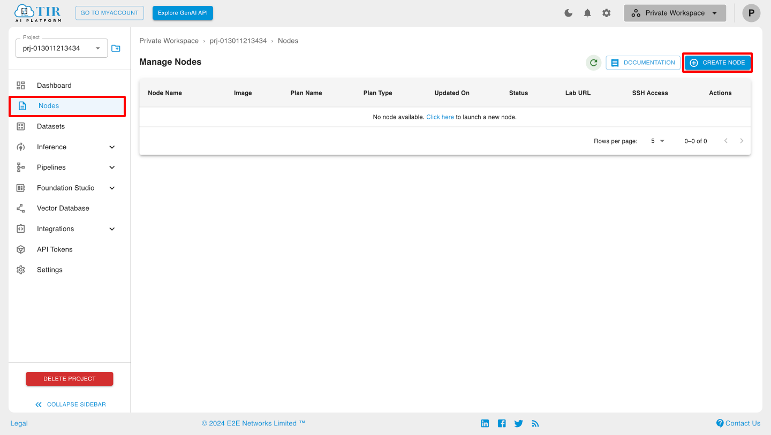
Task: Collapse the sidebar
Action: click(x=71, y=405)
